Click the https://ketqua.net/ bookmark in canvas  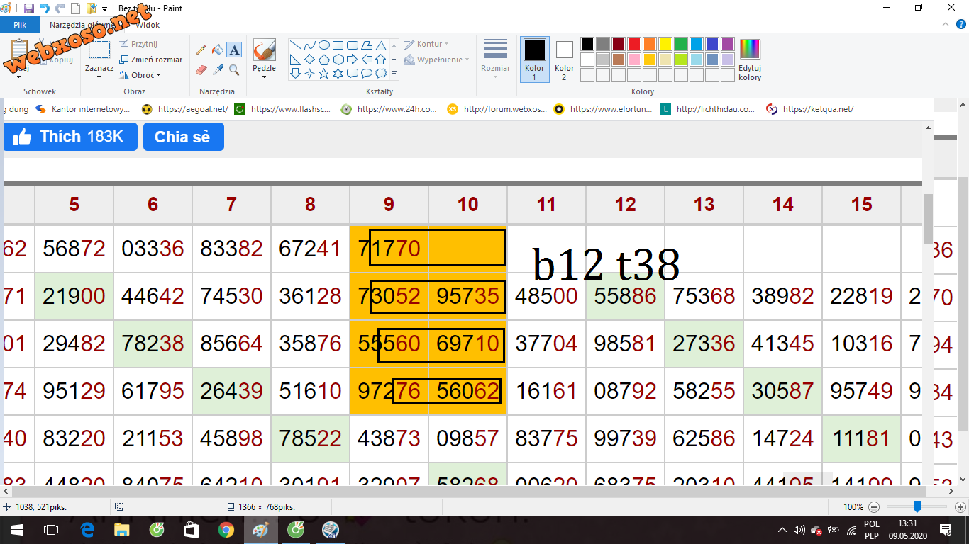810,109
